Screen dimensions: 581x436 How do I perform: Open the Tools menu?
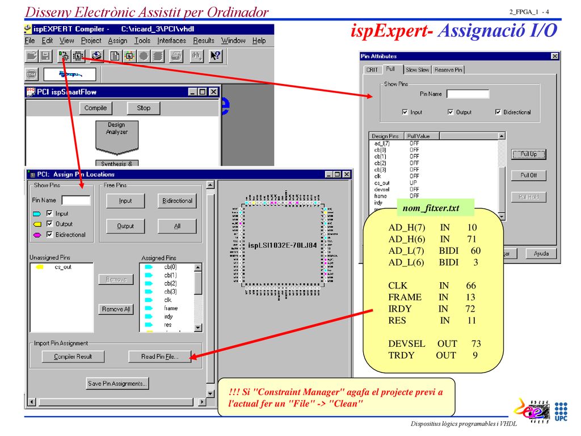pyautogui.click(x=142, y=40)
